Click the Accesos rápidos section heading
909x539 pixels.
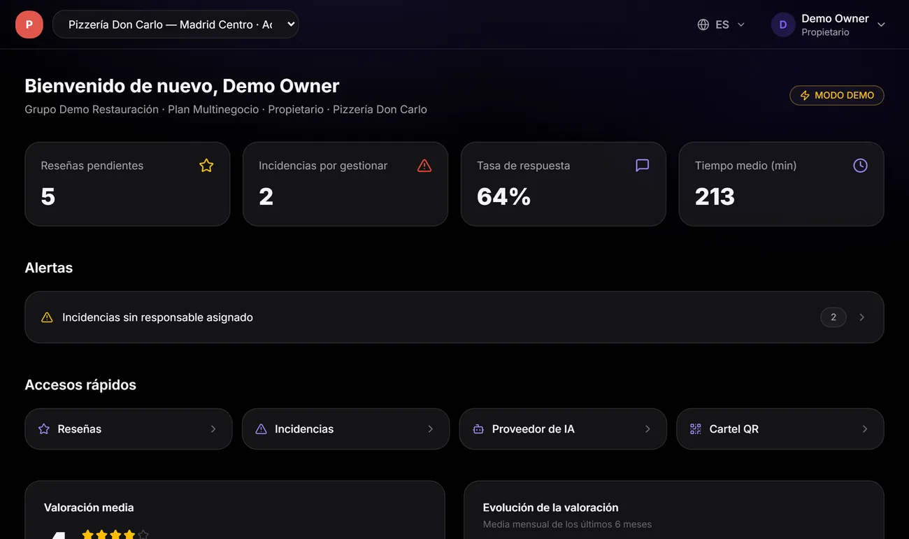80,385
